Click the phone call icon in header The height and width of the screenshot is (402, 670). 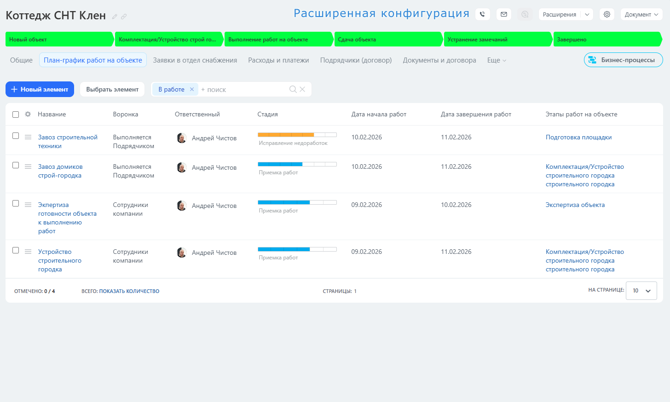[x=482, y=14]
